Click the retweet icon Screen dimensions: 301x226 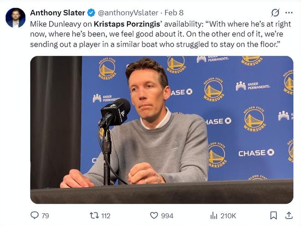[93, 216]
